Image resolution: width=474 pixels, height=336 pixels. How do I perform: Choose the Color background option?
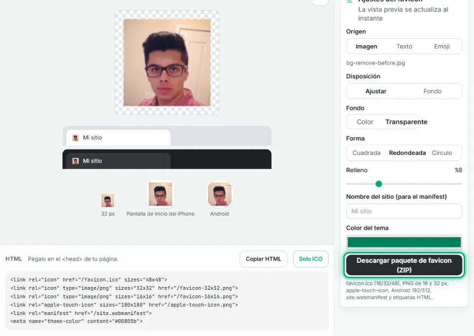coord(365,122)
